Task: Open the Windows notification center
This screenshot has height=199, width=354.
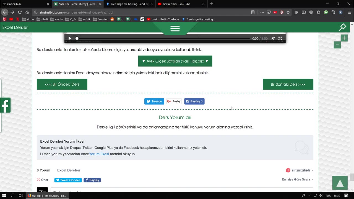Action: pos(346,196)
